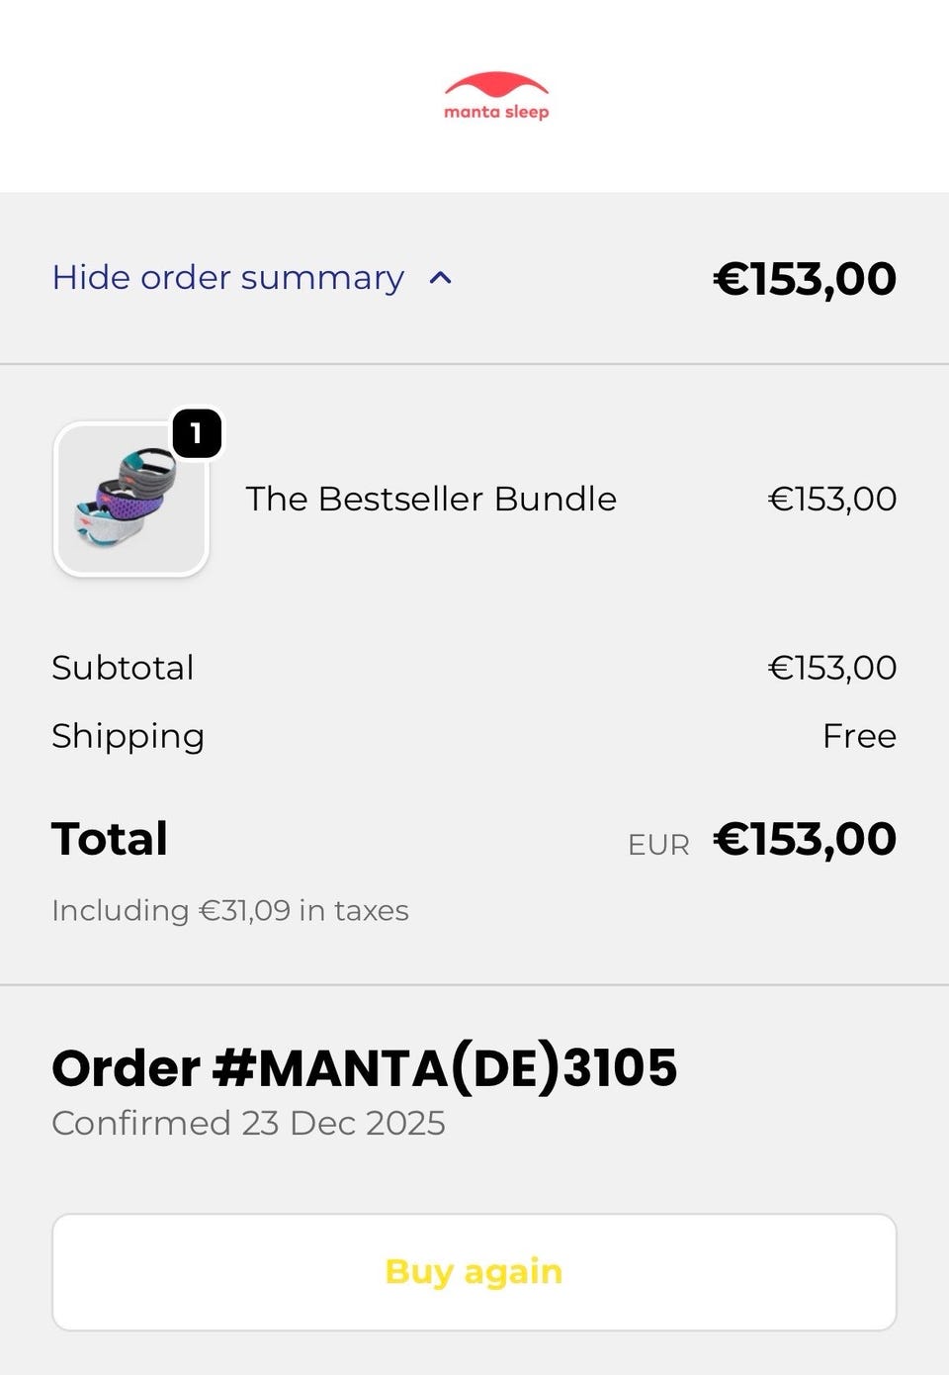Click the bold Total label

pos(110,839)
